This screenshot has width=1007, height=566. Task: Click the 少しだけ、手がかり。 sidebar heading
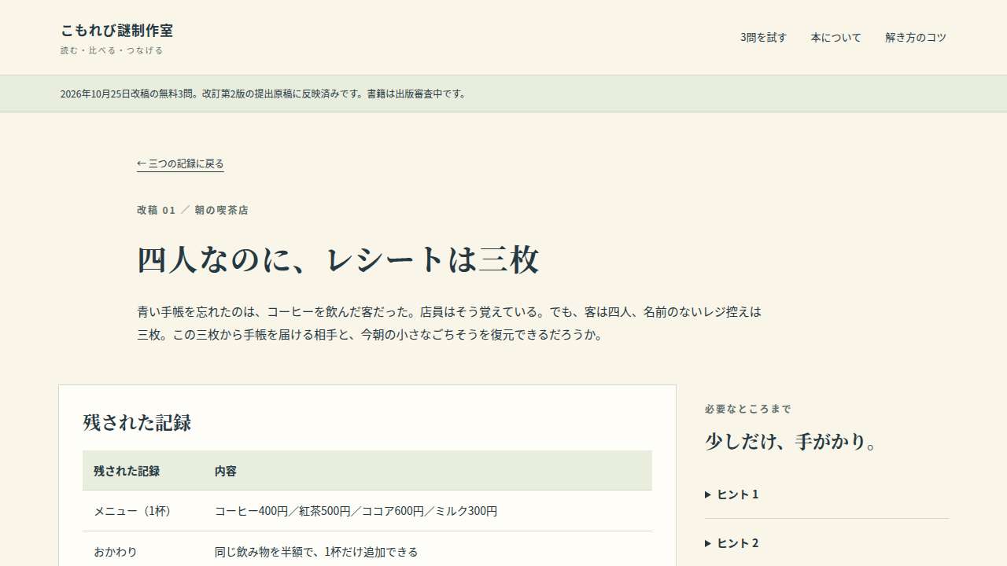[791, 441]
